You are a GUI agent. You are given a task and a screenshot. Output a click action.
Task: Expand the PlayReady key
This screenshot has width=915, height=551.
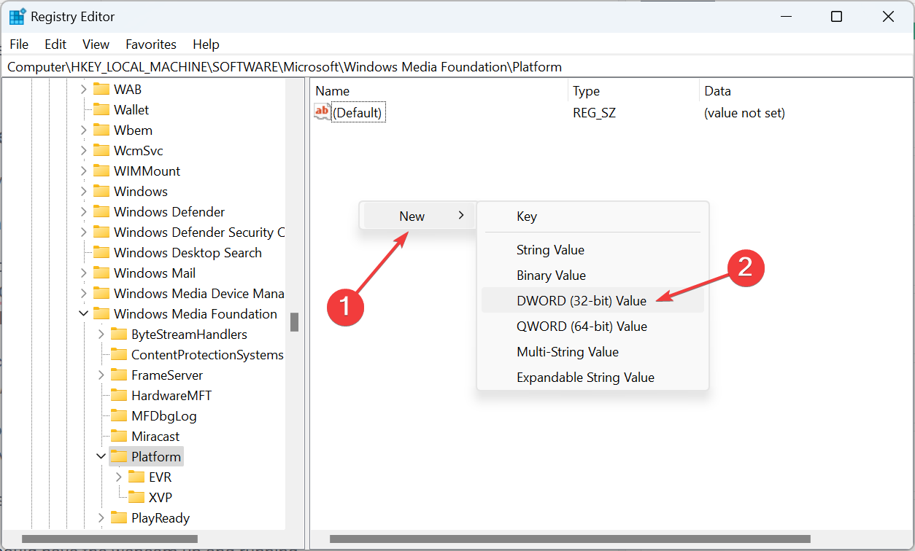[101, 518]
